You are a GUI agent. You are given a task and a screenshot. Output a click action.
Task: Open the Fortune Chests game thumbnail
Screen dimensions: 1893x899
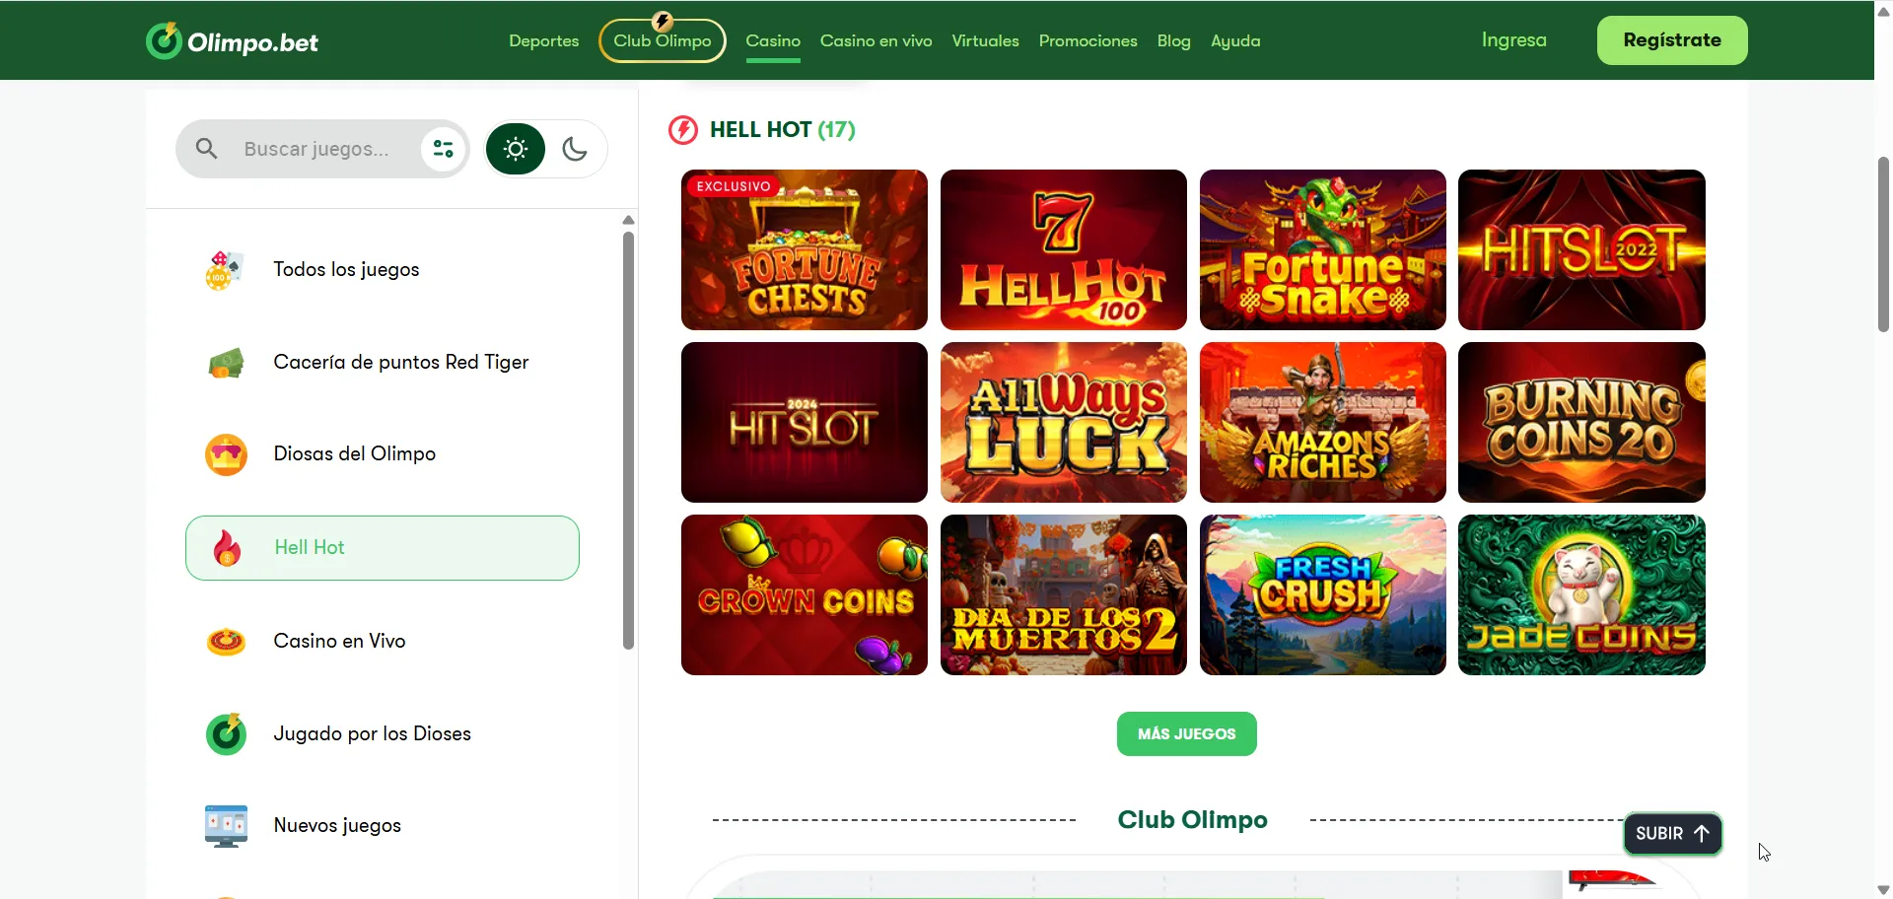point(805,249)
